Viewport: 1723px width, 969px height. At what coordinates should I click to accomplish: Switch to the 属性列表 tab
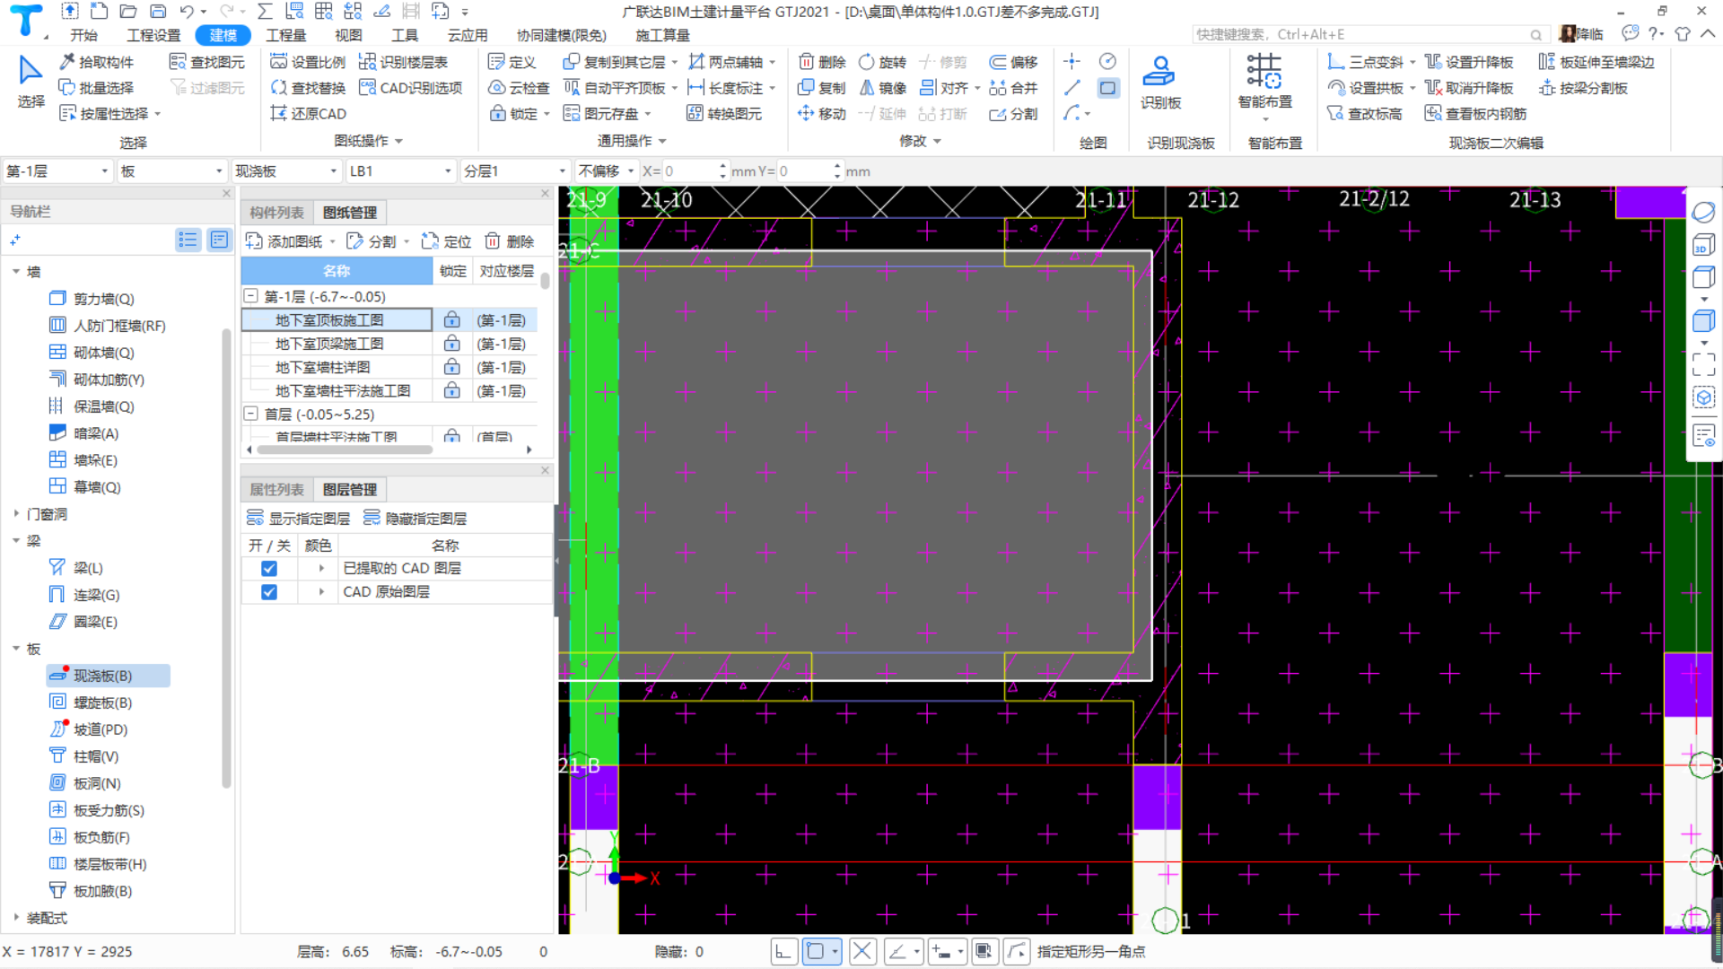click(276, 490)
